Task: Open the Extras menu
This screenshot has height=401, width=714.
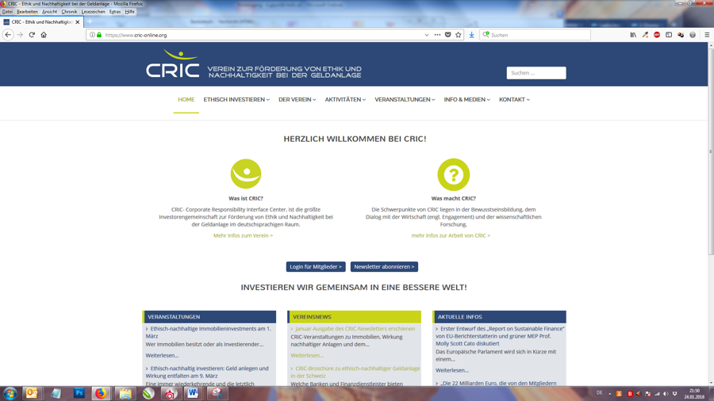Action: pos(115,11)
